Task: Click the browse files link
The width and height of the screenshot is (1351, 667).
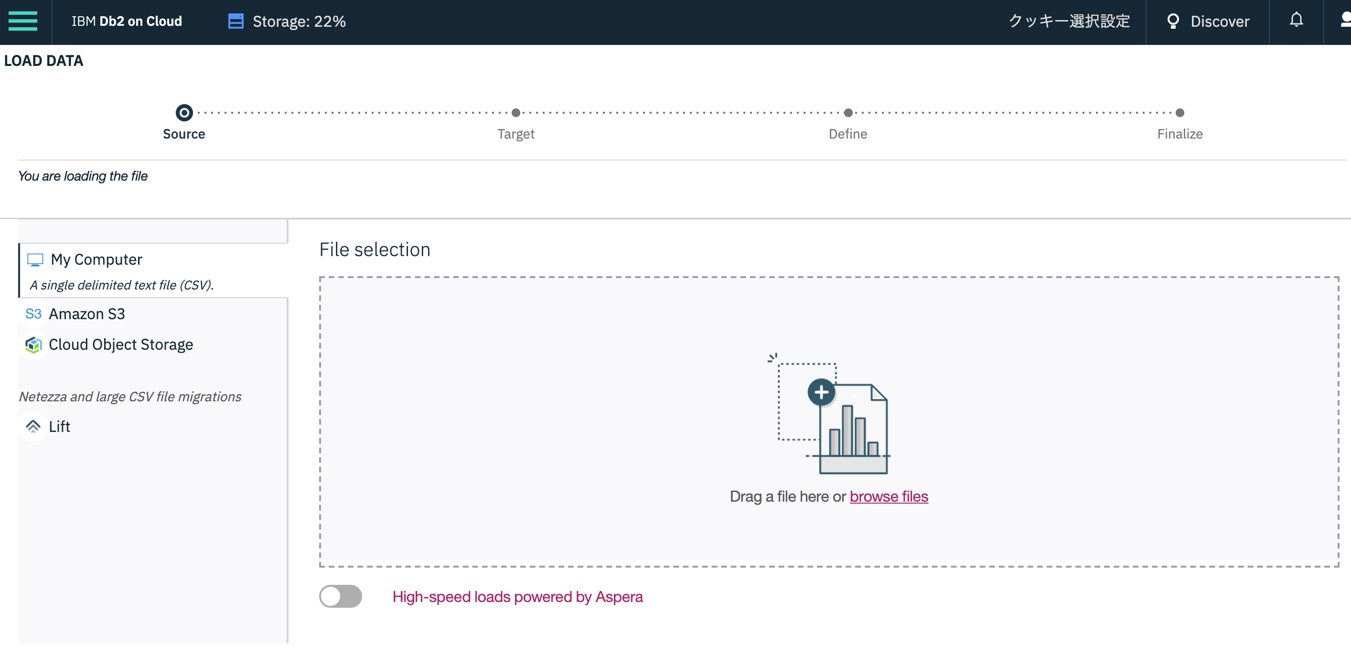Action: coord(889,496)
